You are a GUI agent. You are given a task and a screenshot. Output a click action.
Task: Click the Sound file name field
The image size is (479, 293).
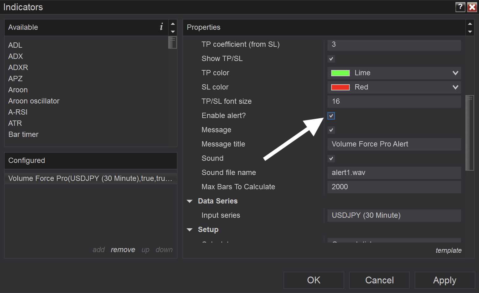(x=394, y=173)
